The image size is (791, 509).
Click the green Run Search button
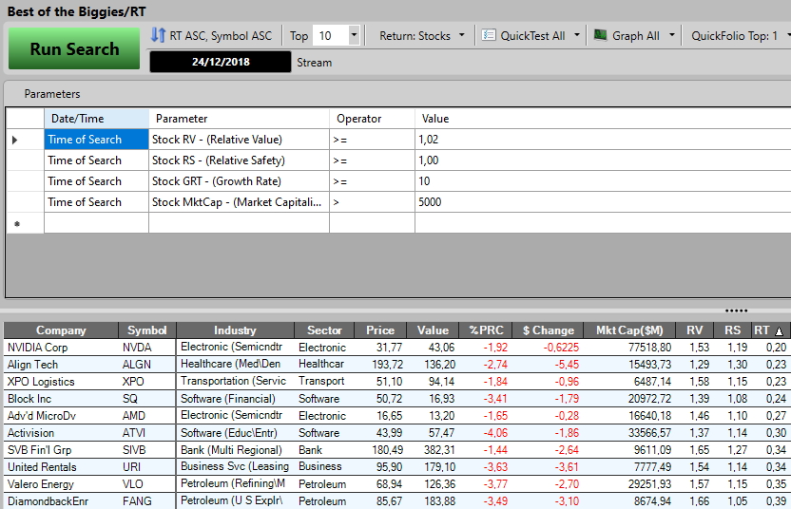(74, 48)
